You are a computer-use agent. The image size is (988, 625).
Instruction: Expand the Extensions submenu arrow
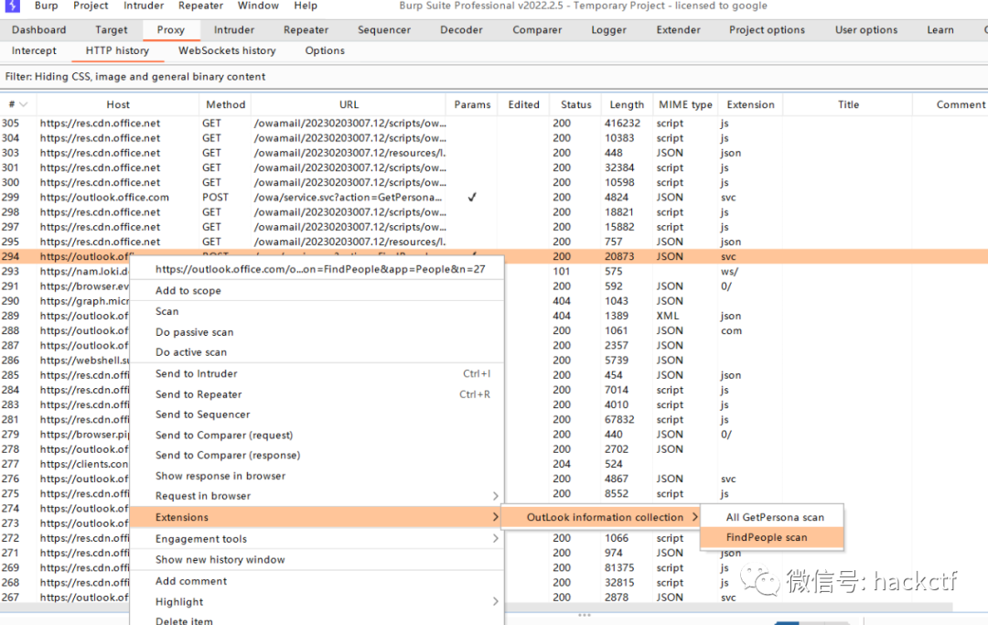point(495,517)
